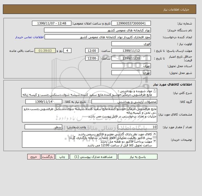Click the شماره نیاز field 1299005373000041

pos(131,23)
